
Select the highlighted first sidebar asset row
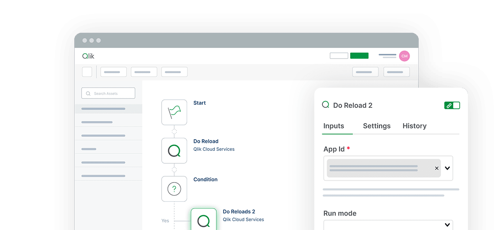pyautogui.click(x=108, y=109)
